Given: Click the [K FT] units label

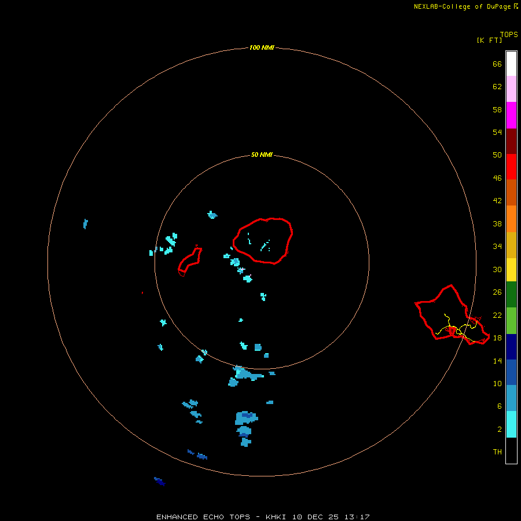Looking at the screenshot, I should pos(489,40).
